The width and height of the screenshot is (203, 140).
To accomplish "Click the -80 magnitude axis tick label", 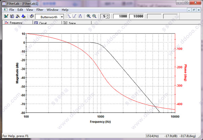I will pos(23,113).
